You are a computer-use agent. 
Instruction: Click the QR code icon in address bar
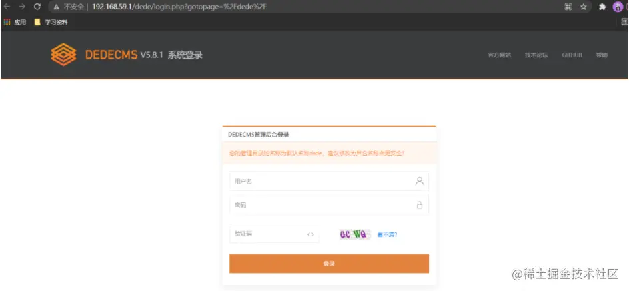tap(568, 7)
